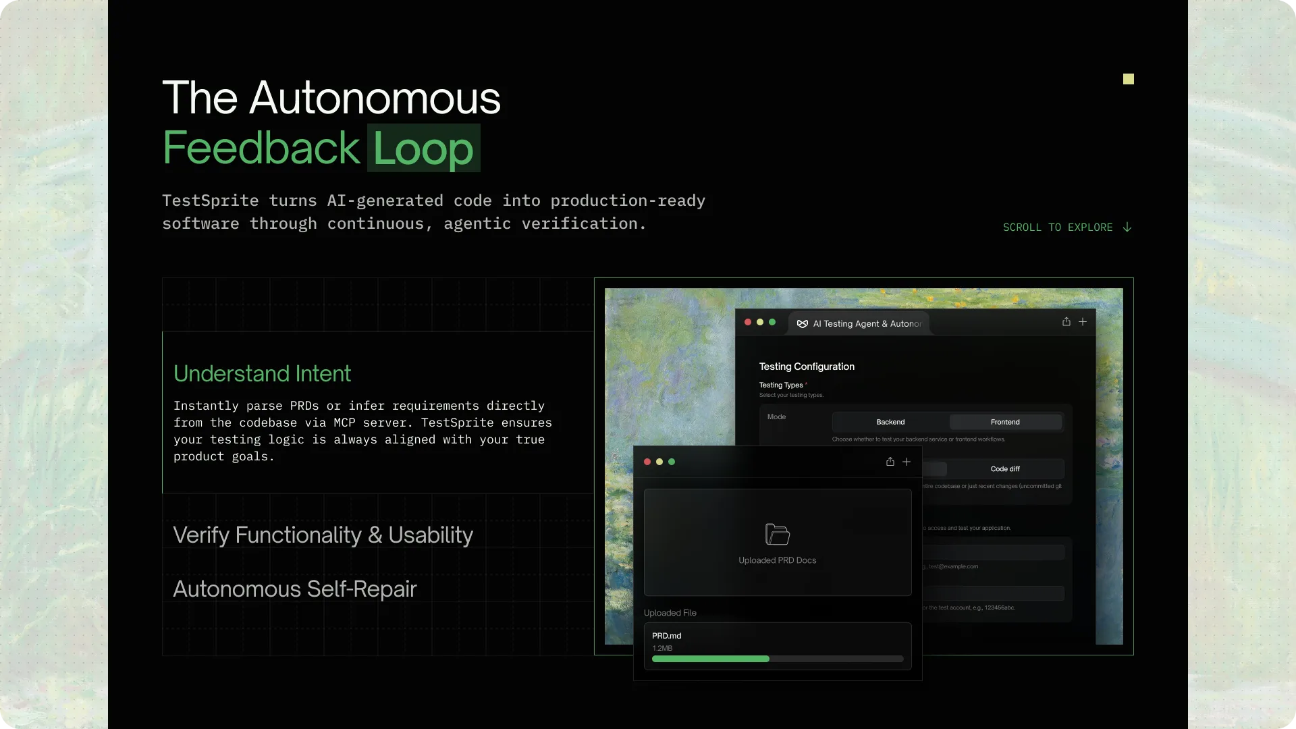Click the green dot in the Testing Configuration window
This screenshot has height=729, width=1296.
(x=772, y=322)
